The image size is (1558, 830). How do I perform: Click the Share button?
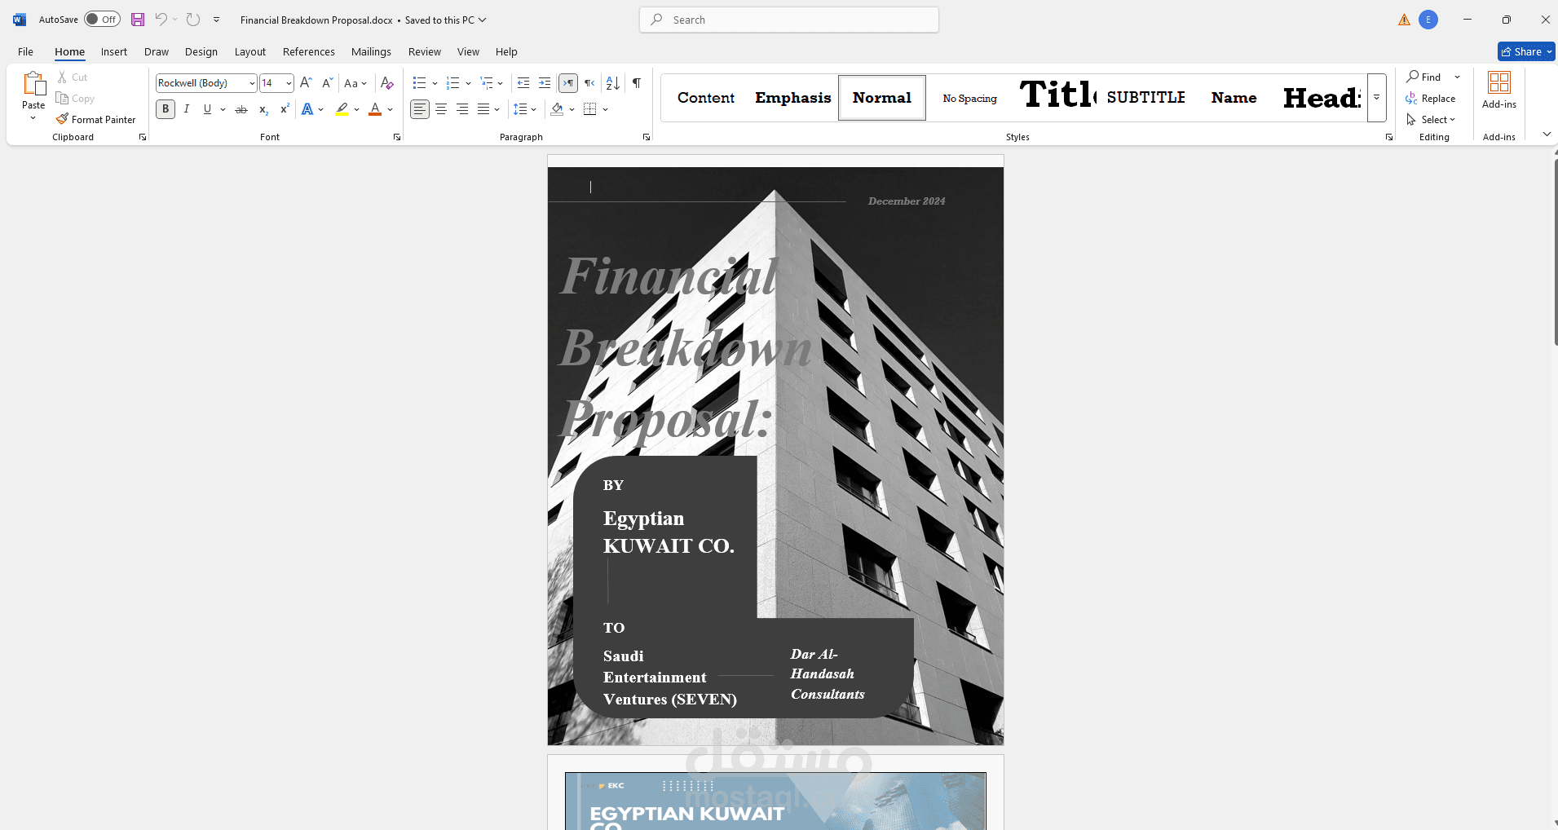click(1526, 51)
